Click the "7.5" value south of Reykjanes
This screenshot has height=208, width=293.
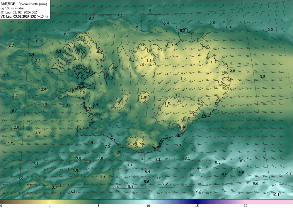tap(107, 146)
